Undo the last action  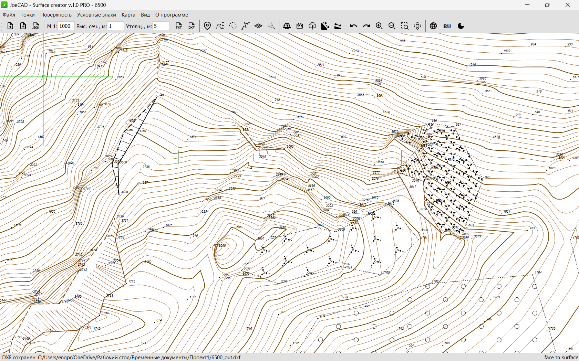354,26
